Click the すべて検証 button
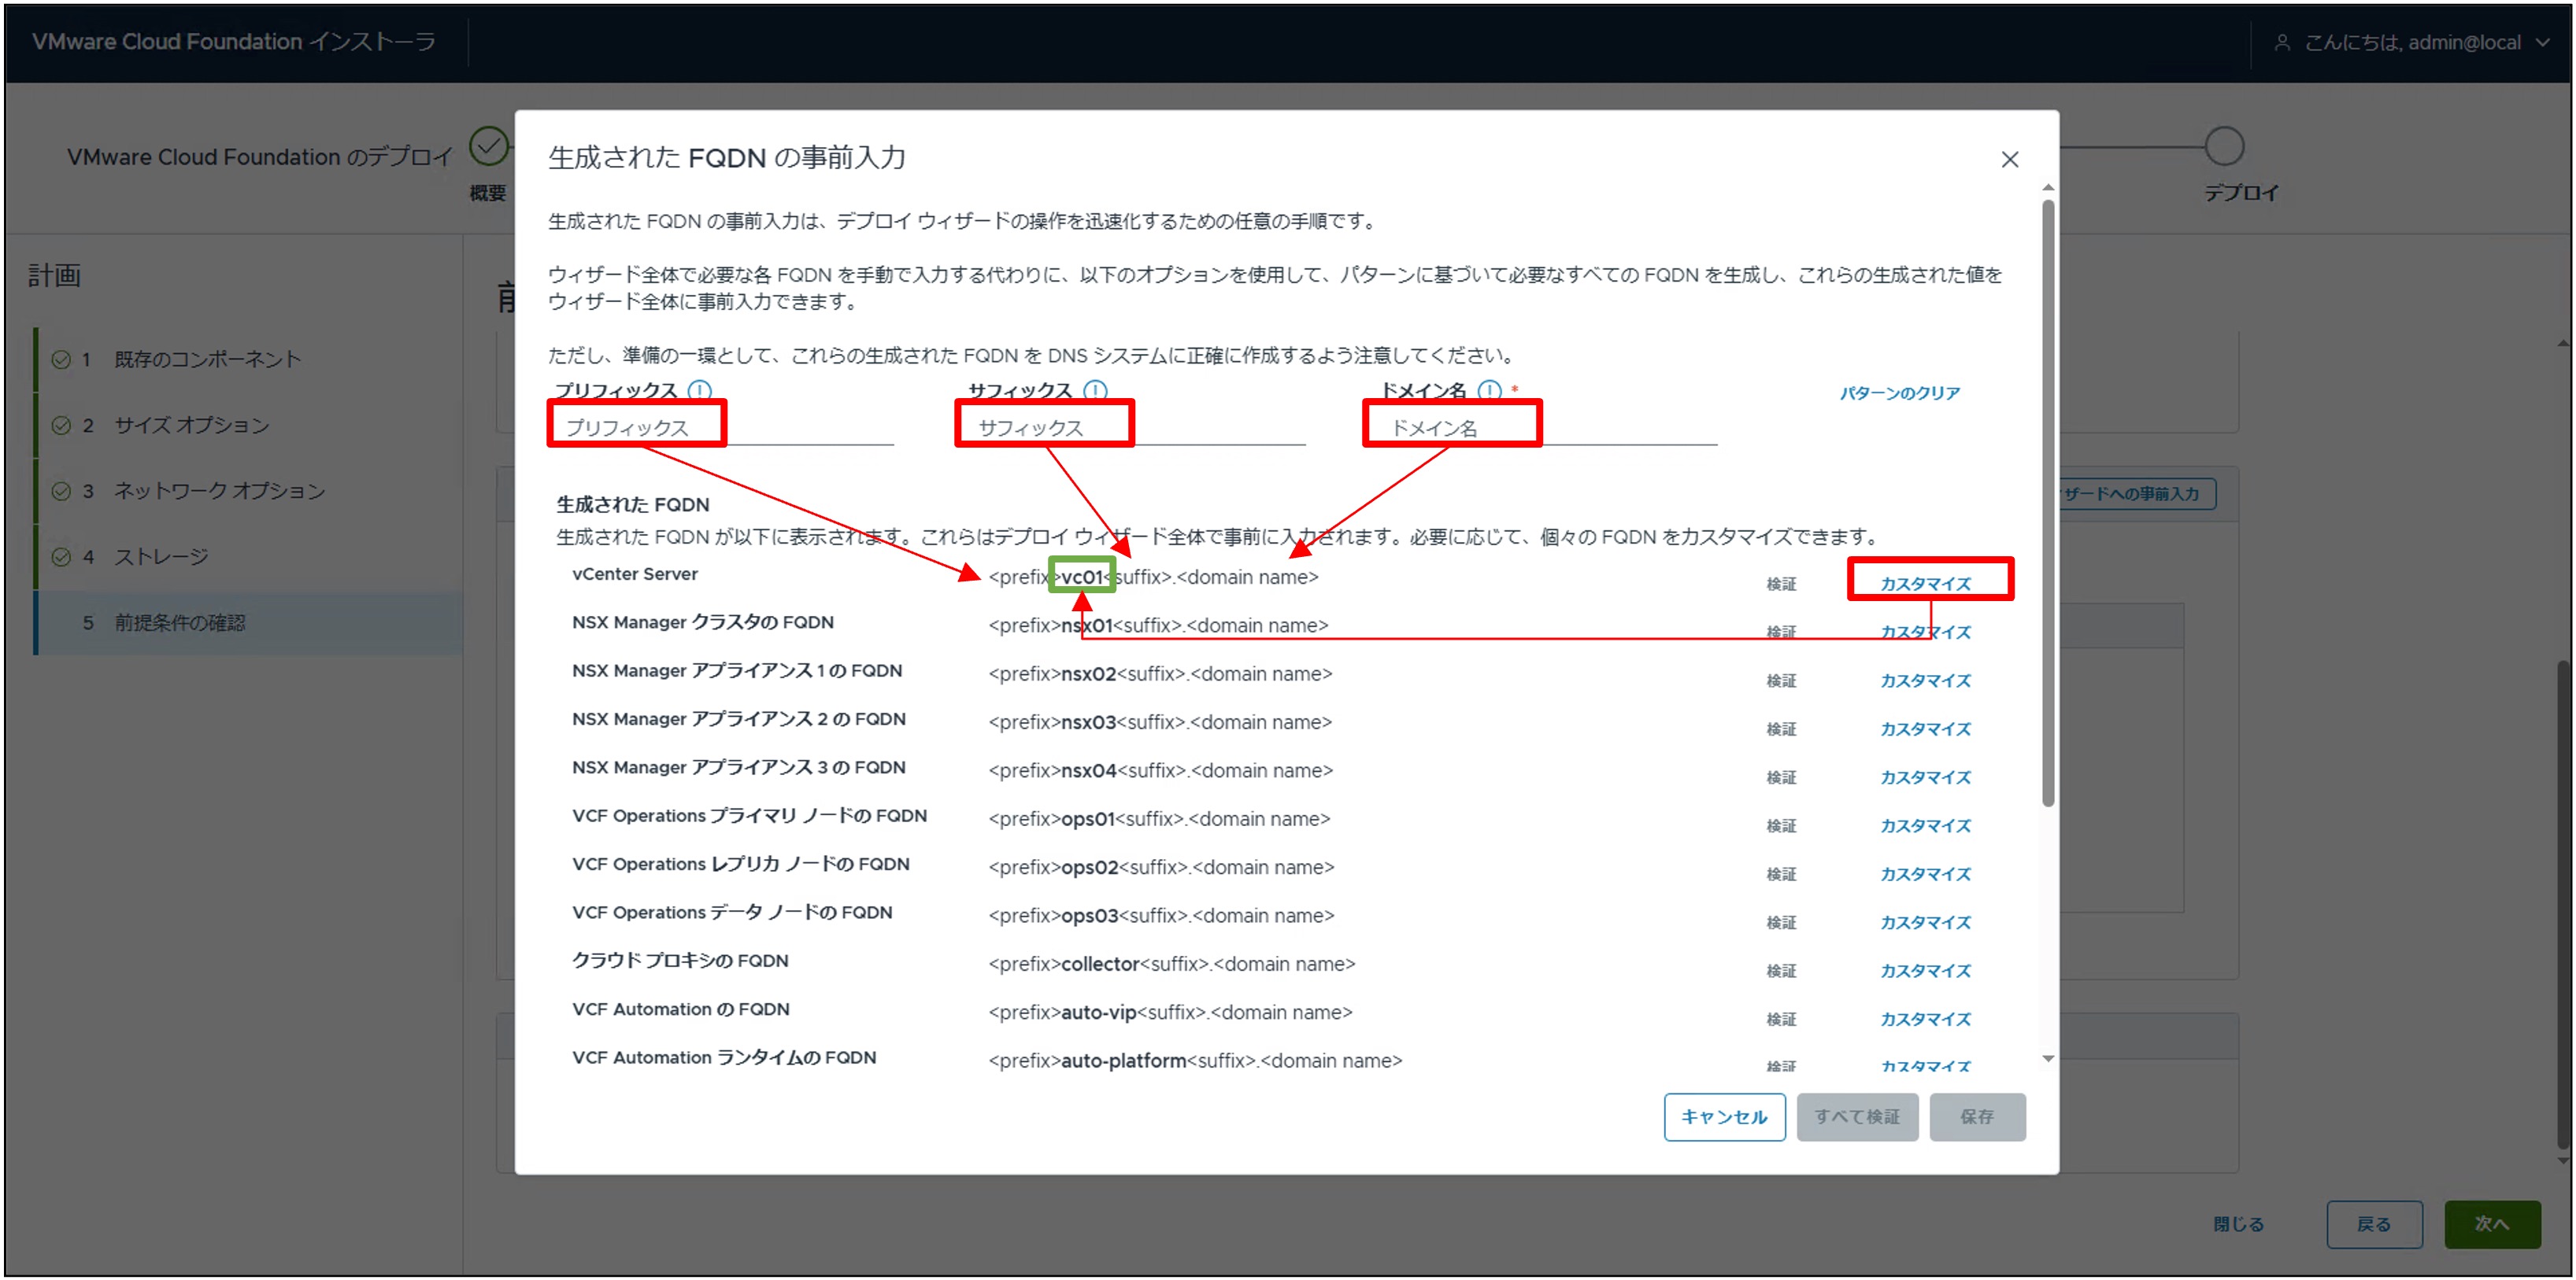Viewport: 2576px width, 1280px height. pyautogui.click(x=1857, y=1116)
